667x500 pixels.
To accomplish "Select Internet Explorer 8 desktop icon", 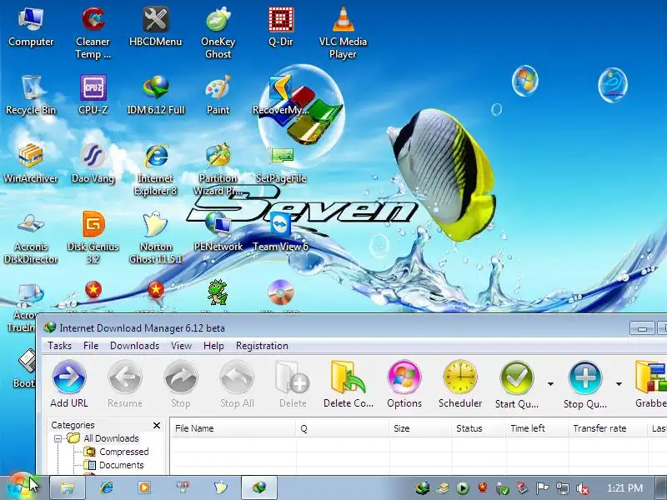I will 156,169.
